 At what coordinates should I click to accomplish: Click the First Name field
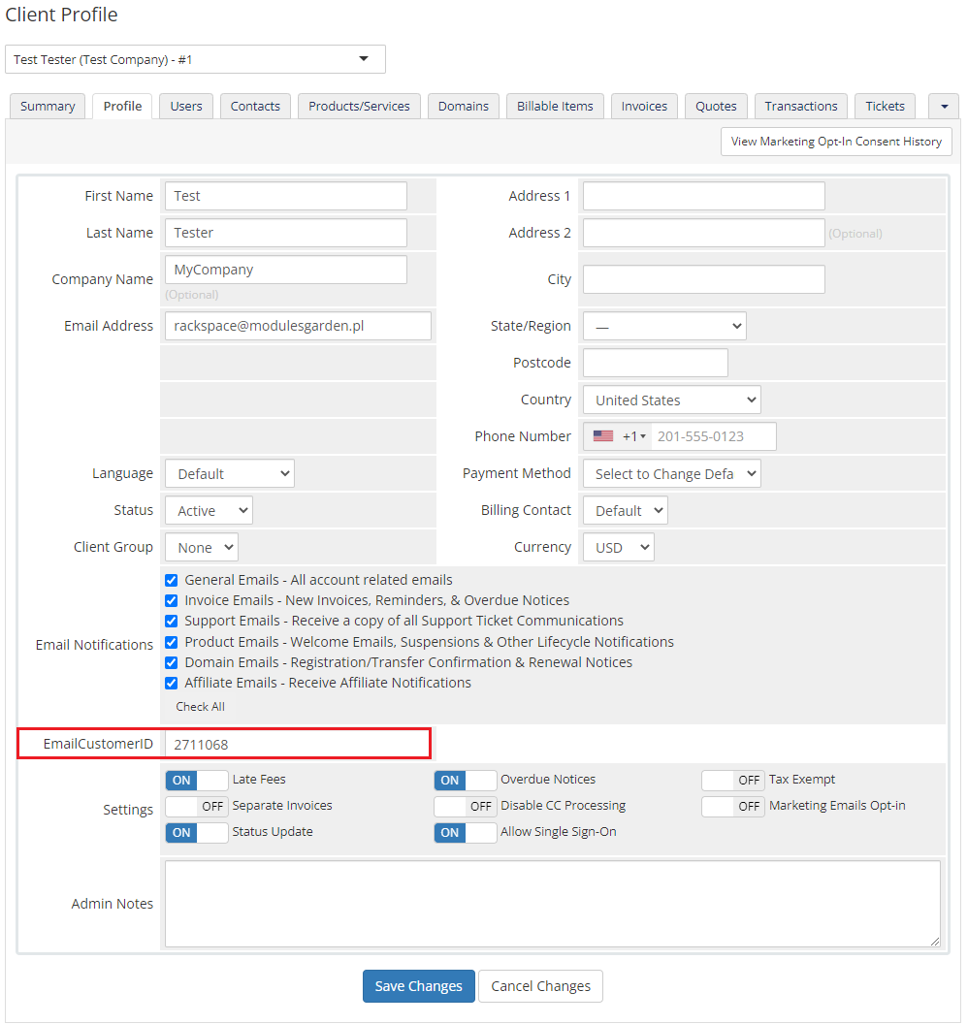click(x=286, y=196)
